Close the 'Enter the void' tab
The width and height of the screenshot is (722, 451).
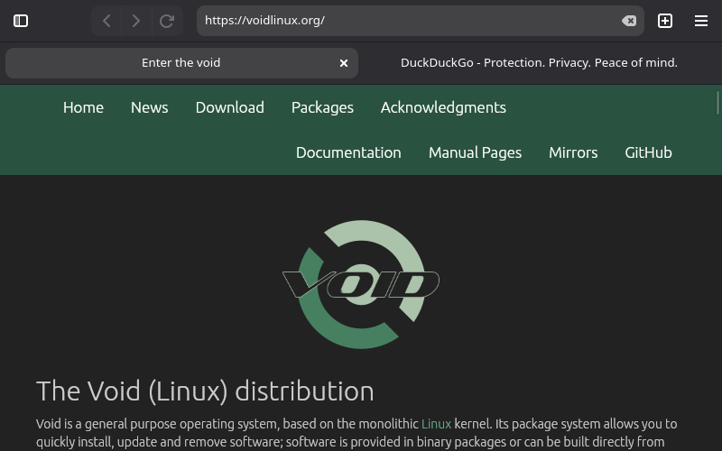pos(344,63)
